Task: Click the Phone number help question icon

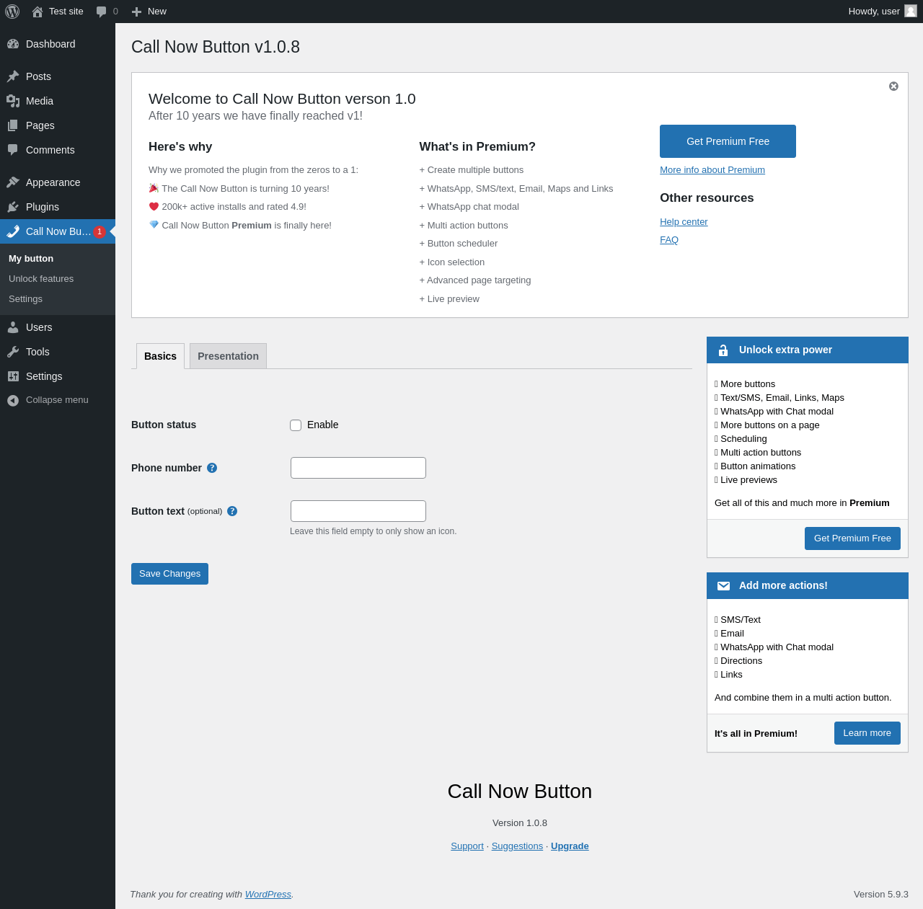Action: click(x=212, y=468)
